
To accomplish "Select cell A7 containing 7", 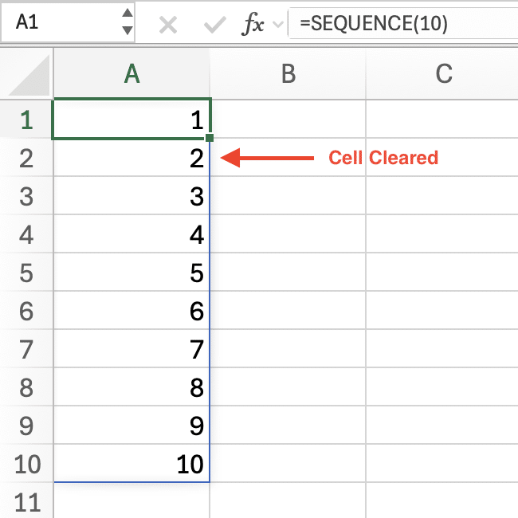I will [x=131, y=348].
